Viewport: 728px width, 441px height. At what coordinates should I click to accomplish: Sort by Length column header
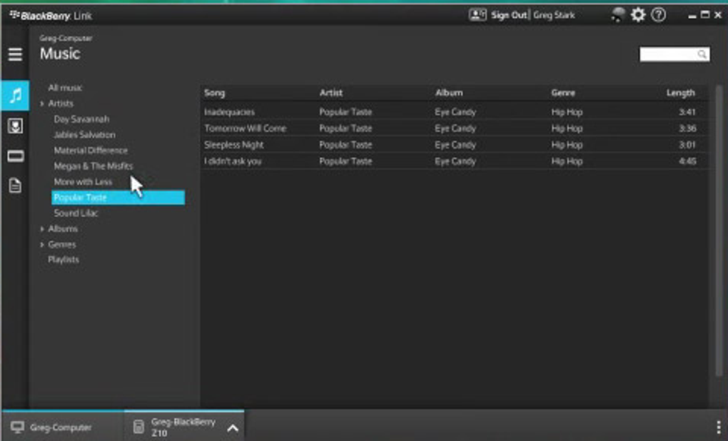[681, 93]
